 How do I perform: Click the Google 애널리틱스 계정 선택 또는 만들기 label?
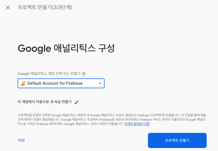click(x=49, y=74)
